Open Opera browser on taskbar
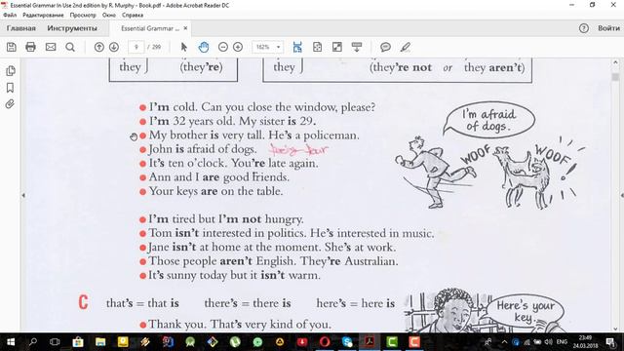This screenshot has height=351, width=624. pos(325,342)
